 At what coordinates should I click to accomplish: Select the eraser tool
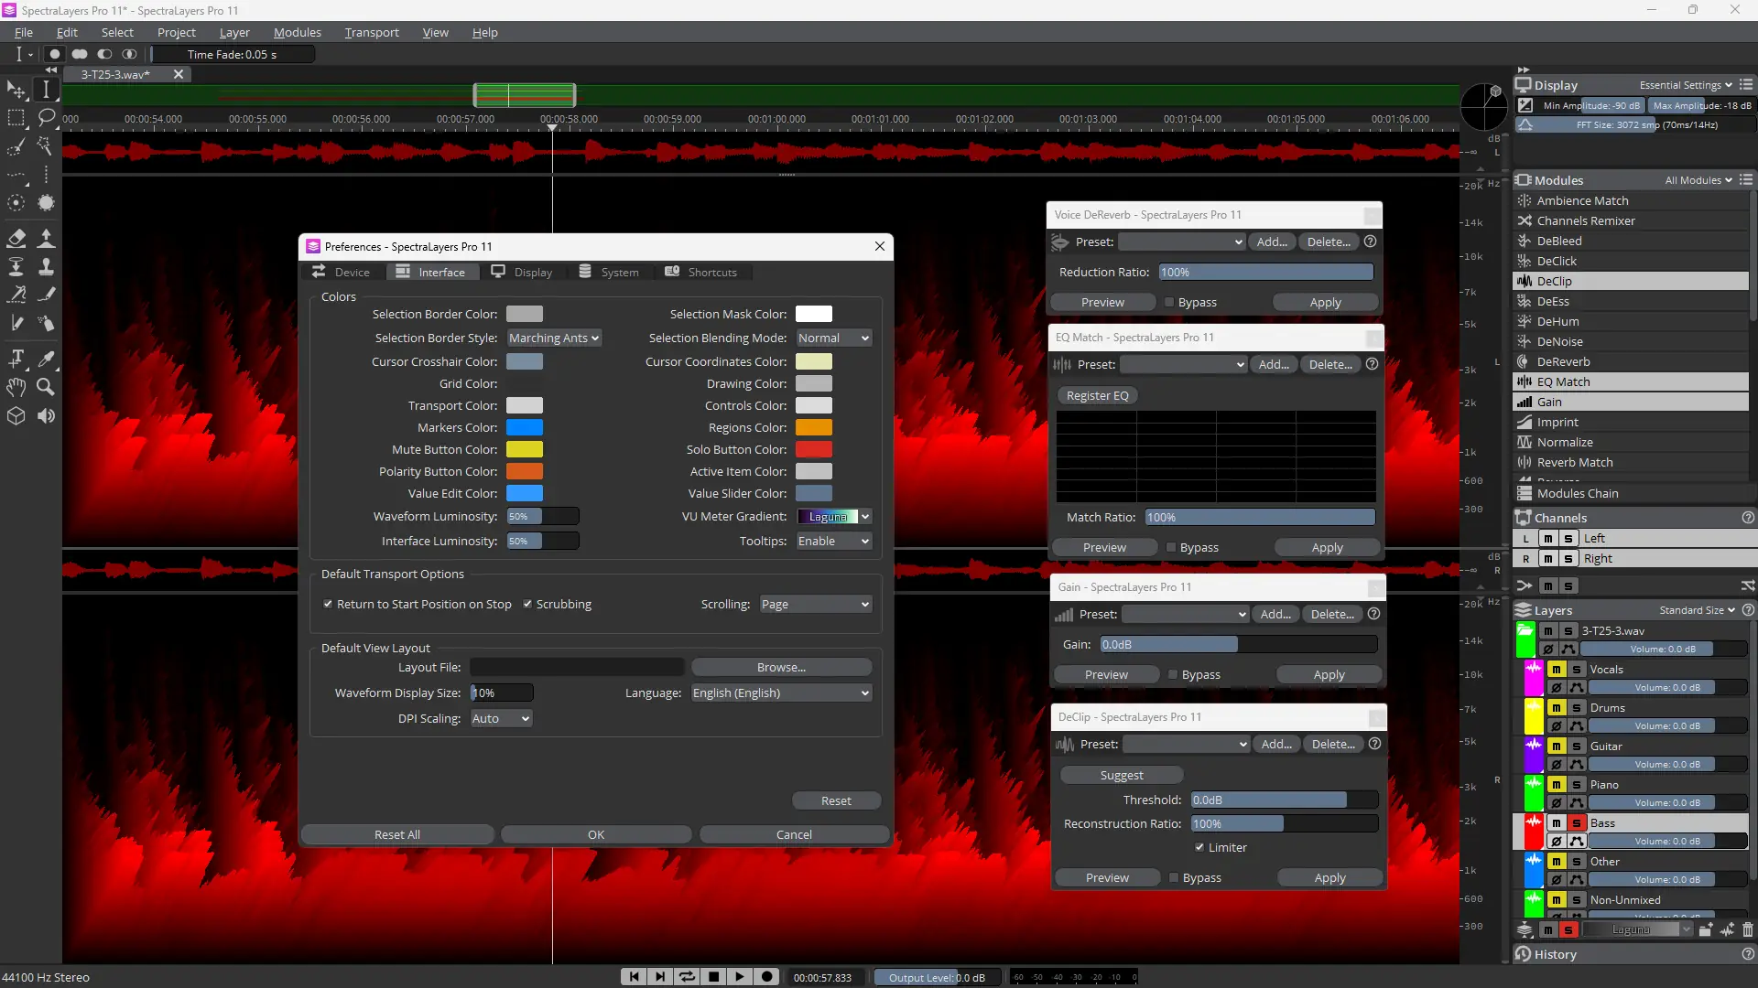pyautogui.click(x=16, y=238)
